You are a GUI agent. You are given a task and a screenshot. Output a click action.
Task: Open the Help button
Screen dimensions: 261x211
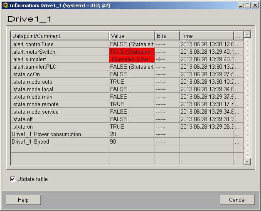pyautogui.click(x=23, y=200)
